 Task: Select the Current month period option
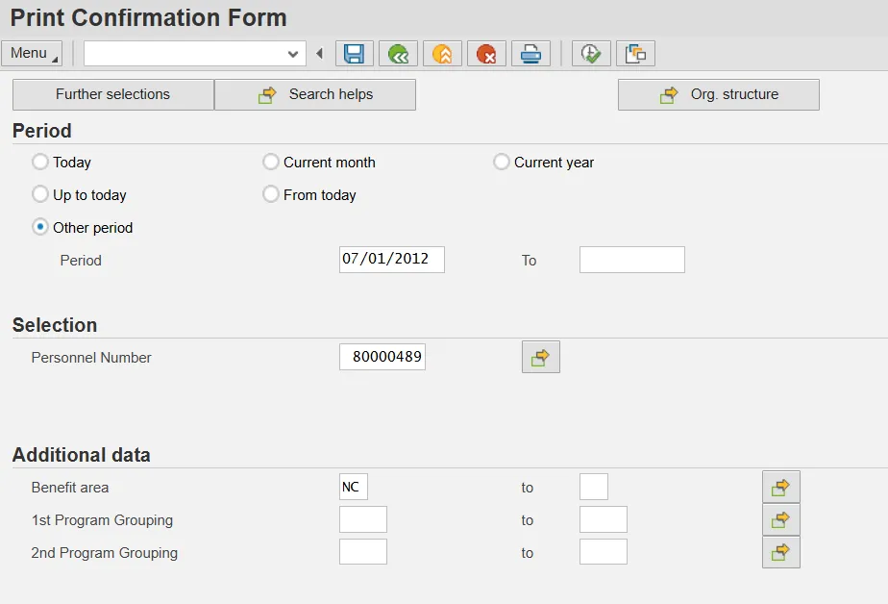(x=271, y=163)
